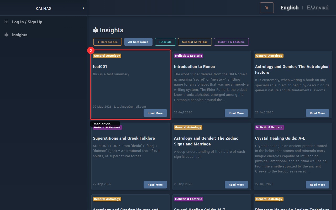Switch language to English

pos(289,8)
